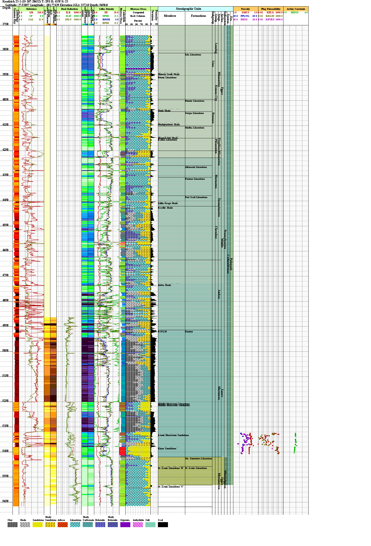Click the DPHI curve label
Screen dimensions: 371x546
[106, 23]
